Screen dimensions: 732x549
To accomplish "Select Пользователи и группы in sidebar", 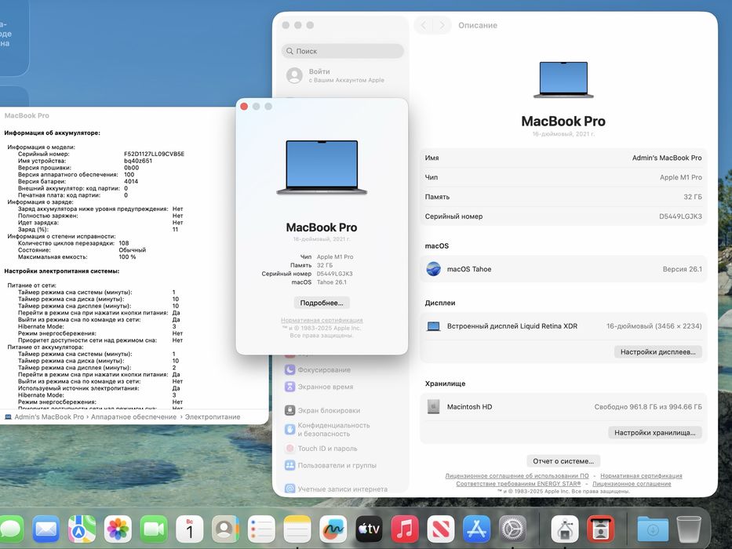I will 337,465.
